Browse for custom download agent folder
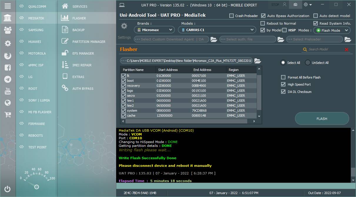Screen dimensions: 356x197 tap(213, 39)
